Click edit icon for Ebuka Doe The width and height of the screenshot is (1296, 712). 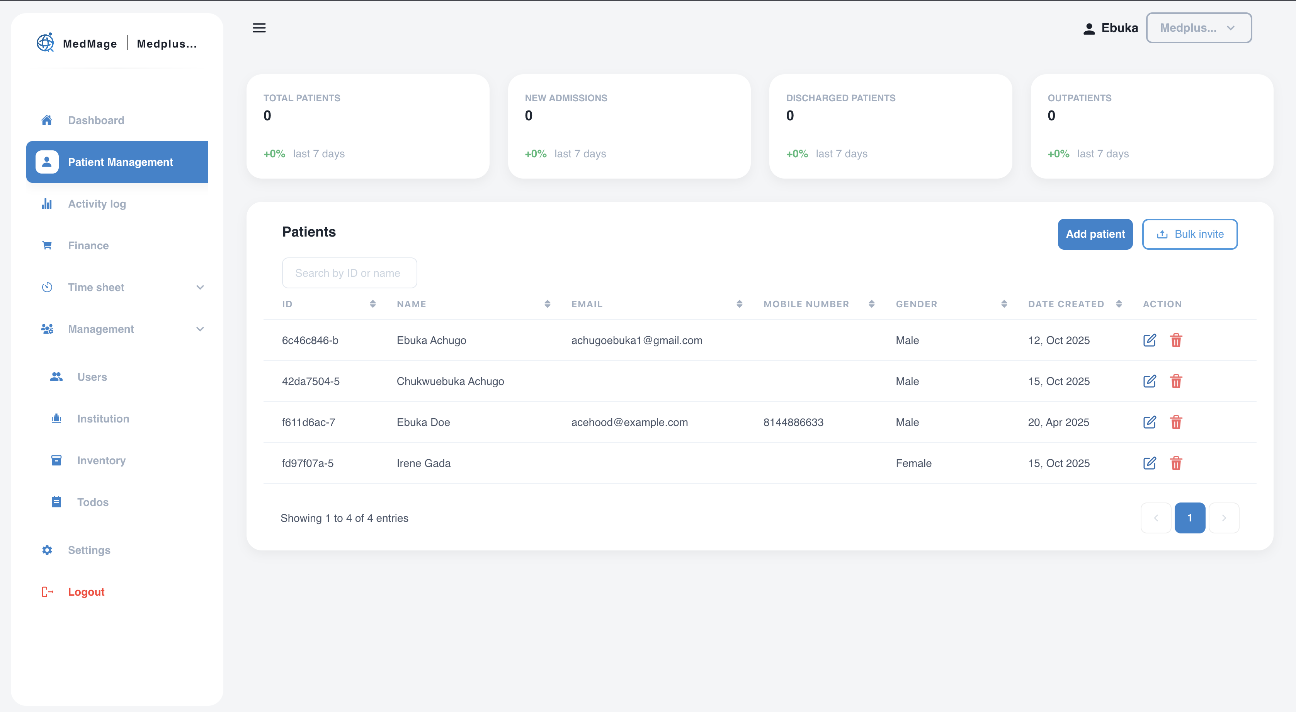tap(1149, 422)
